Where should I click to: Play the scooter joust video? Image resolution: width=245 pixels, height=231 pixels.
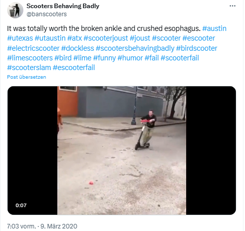point(122,150)
